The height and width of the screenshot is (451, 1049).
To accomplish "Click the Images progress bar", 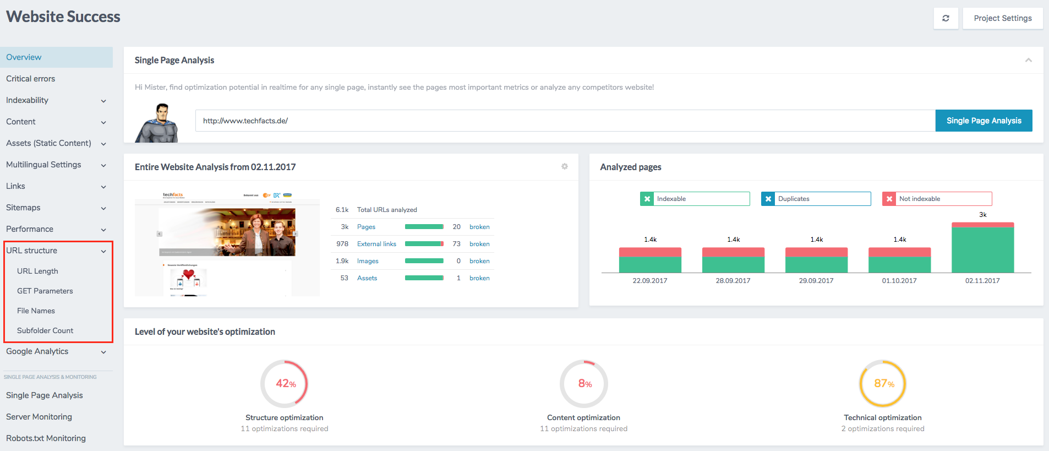I will [424, 261].
